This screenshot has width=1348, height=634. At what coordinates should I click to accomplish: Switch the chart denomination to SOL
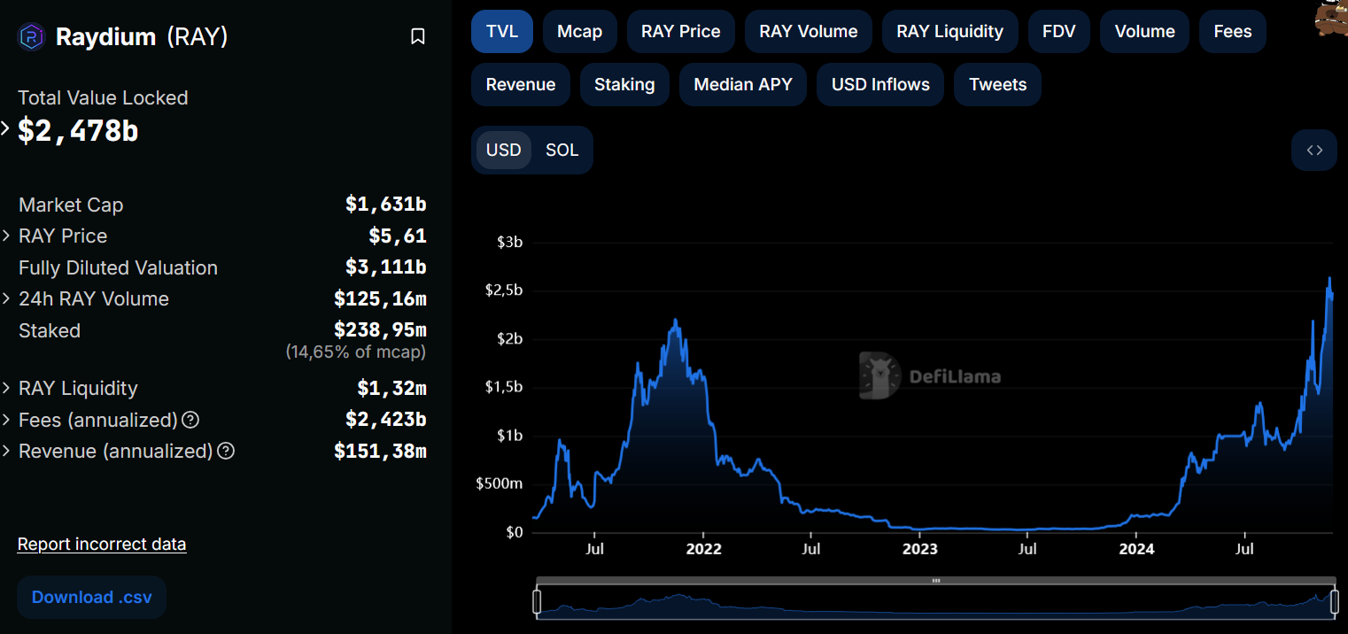click(562, 150)
